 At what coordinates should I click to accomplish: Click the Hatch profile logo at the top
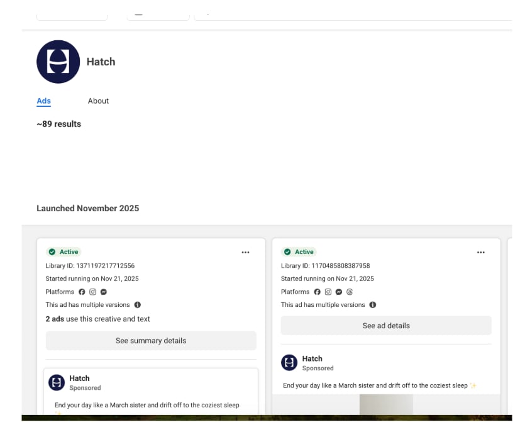[x=58, y=62]
